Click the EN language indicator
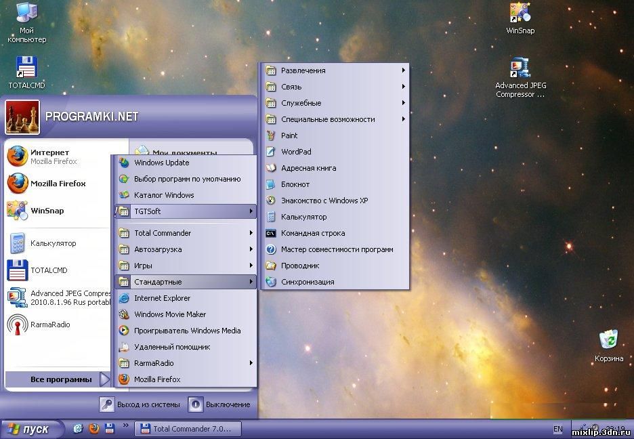 557,429
